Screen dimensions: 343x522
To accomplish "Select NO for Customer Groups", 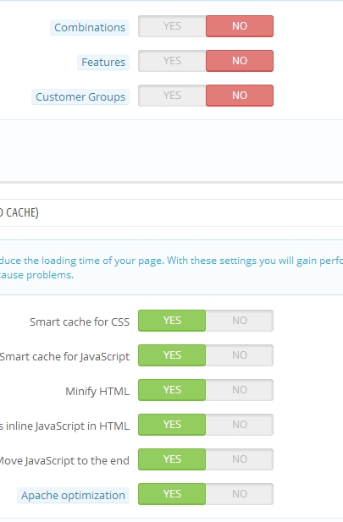I will pyautogui.click(x=240, y=96).
